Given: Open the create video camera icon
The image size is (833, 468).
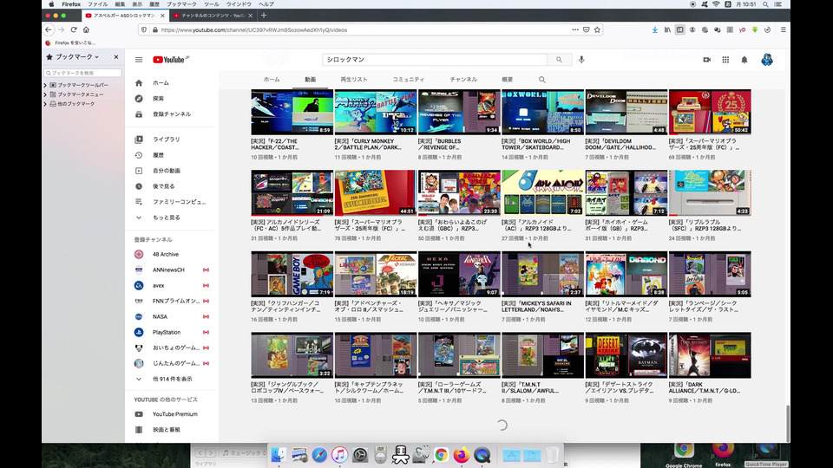Looking at the screenshot, I should coord(706,60).
